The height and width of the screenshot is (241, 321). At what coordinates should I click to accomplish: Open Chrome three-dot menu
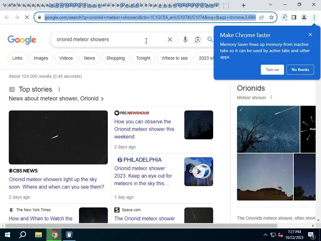(314, 18)
